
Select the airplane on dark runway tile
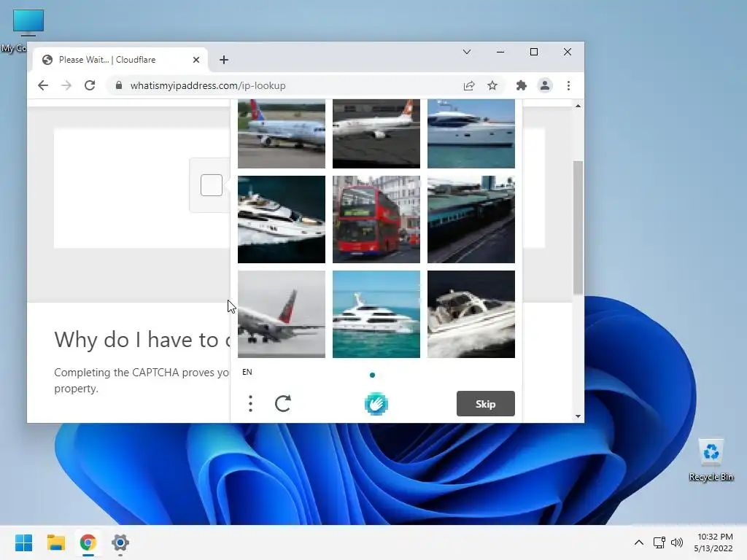point(376,134)
